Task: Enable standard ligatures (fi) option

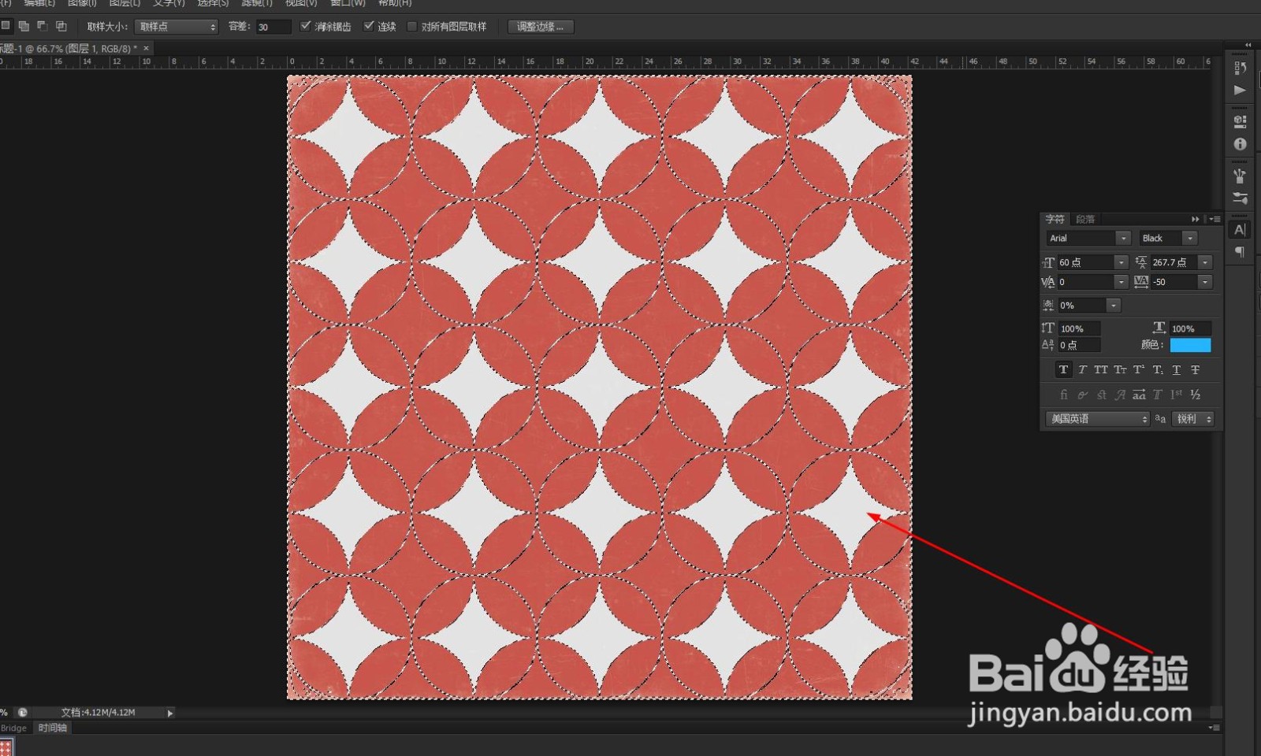Action: click(x=1064, y=395)
